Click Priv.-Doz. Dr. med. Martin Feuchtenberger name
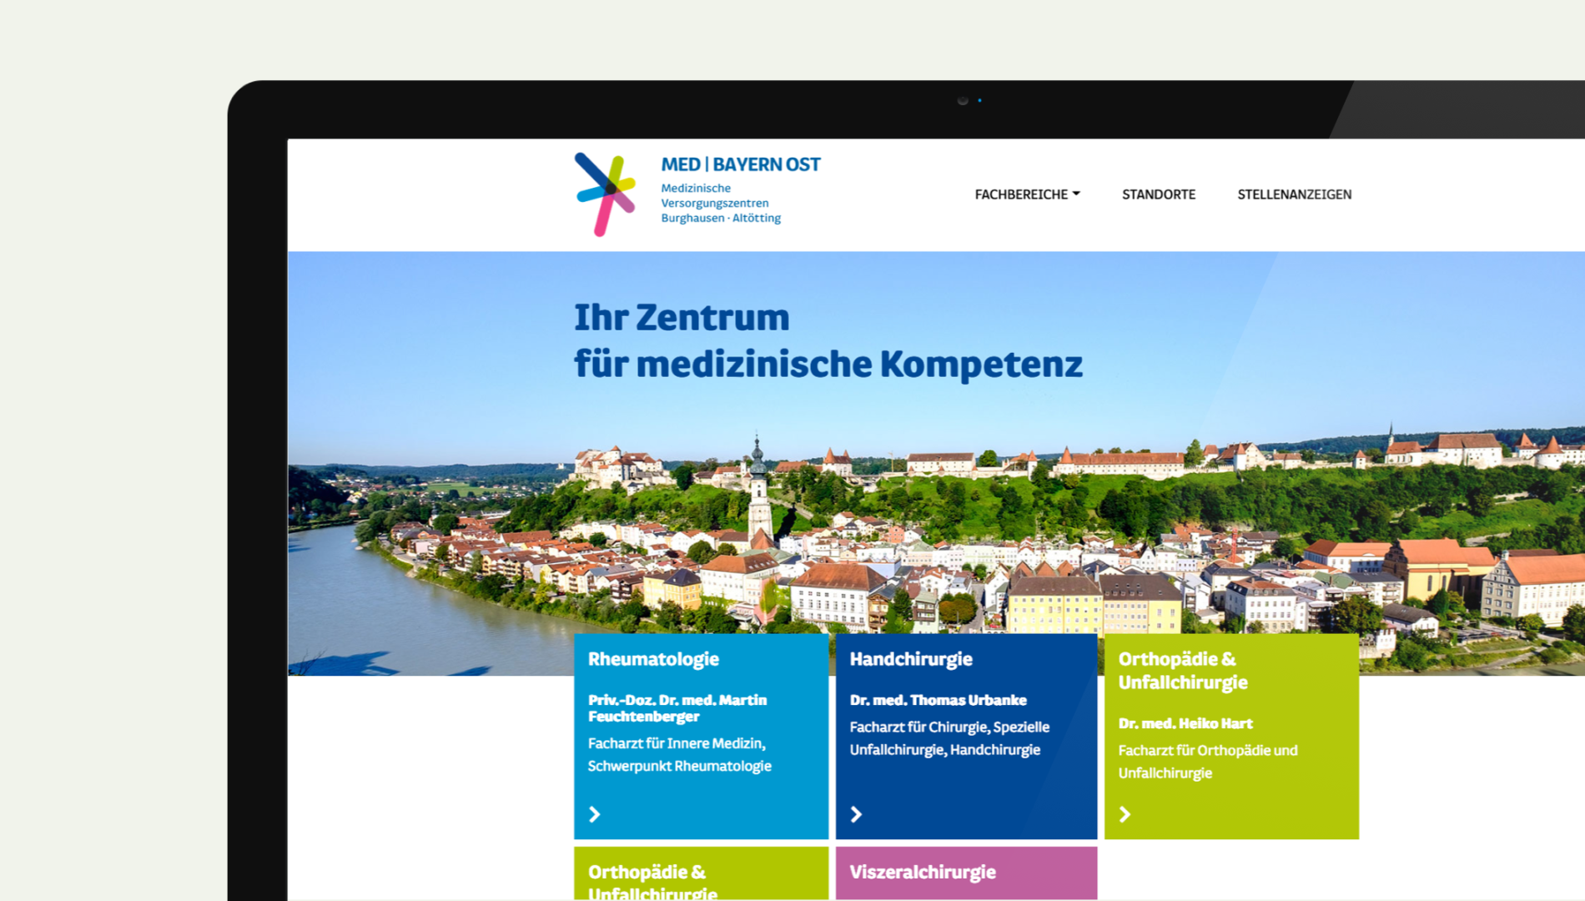Screen dimensions: 1585x901 (x=677, y=708)
